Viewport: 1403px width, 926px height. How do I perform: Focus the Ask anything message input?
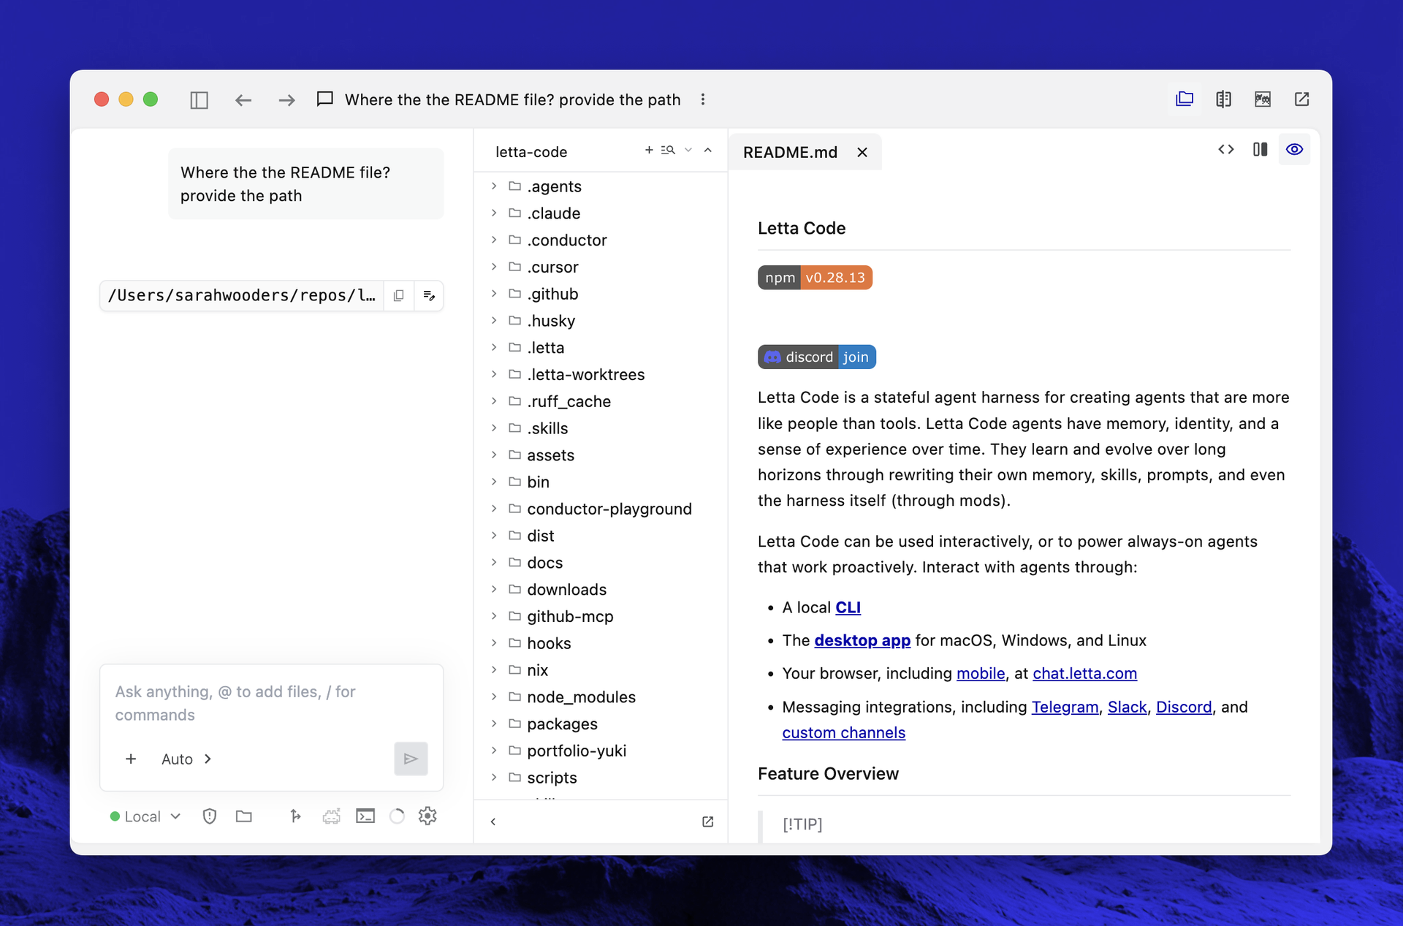click(271, 703)
